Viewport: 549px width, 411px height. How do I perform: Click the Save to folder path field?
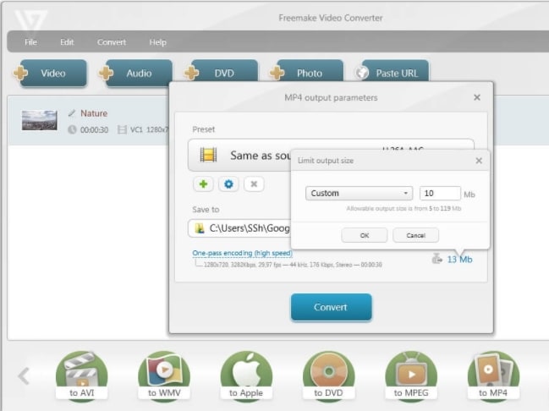239,228
